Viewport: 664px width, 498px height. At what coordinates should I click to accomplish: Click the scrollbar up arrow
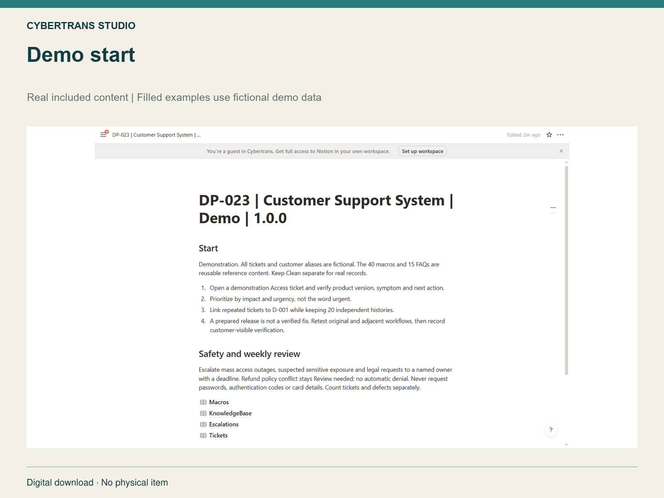[x=566, y=162]
